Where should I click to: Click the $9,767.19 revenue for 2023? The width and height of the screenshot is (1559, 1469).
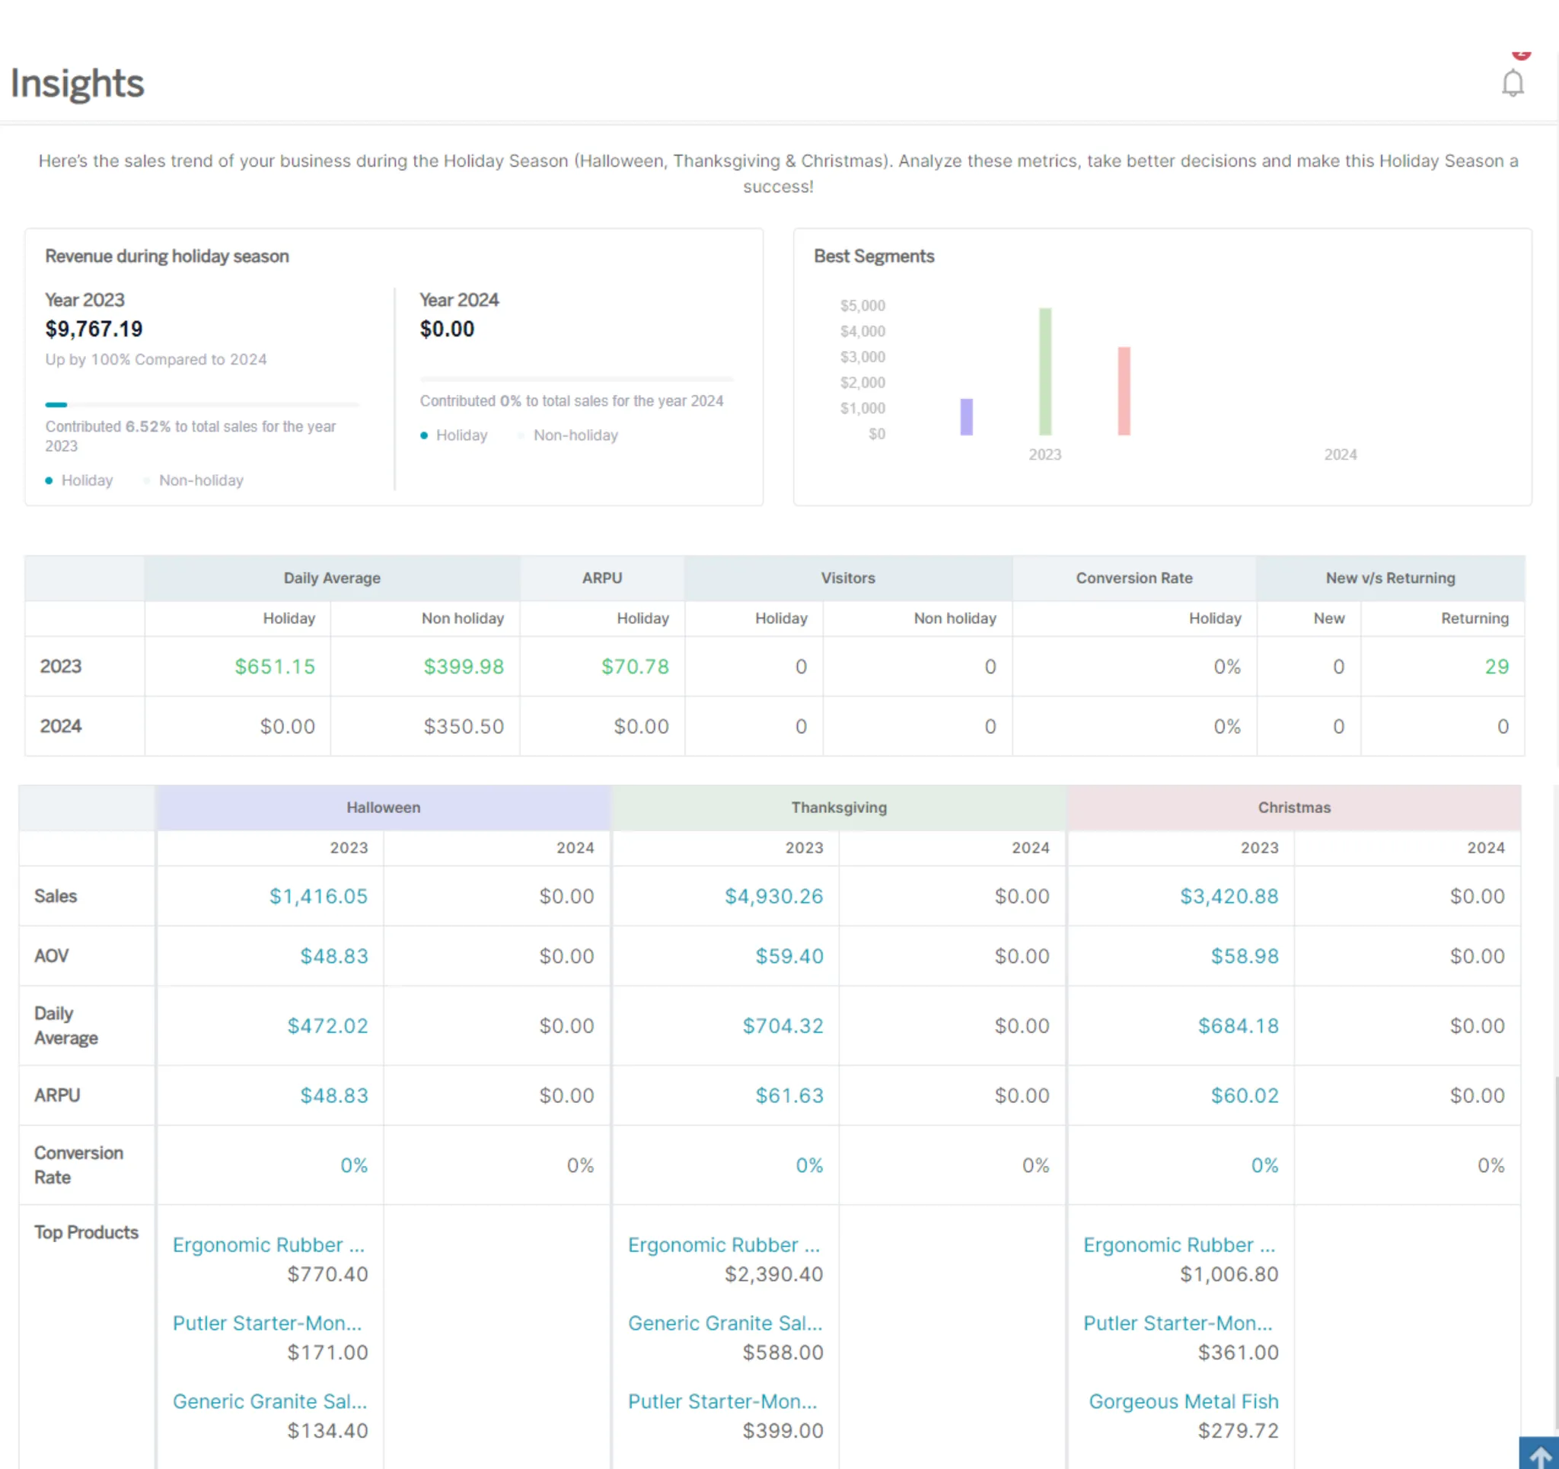tap(94, 329)
